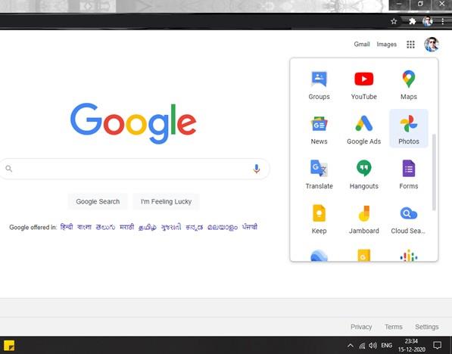This screenshot has height=354, width=452.
Task: Switch Google to Malayalam language link
Action: point(223,227)
